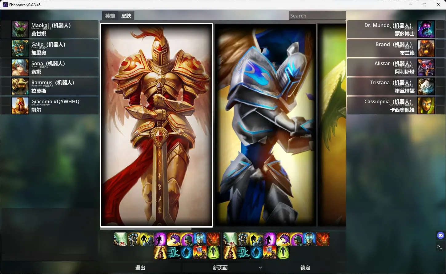Select purple Teleport spell in left spell set
This screenshot has height=274, width=446.
160,239
